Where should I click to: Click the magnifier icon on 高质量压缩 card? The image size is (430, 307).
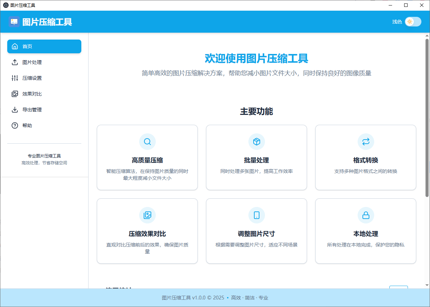click(147, 141)
